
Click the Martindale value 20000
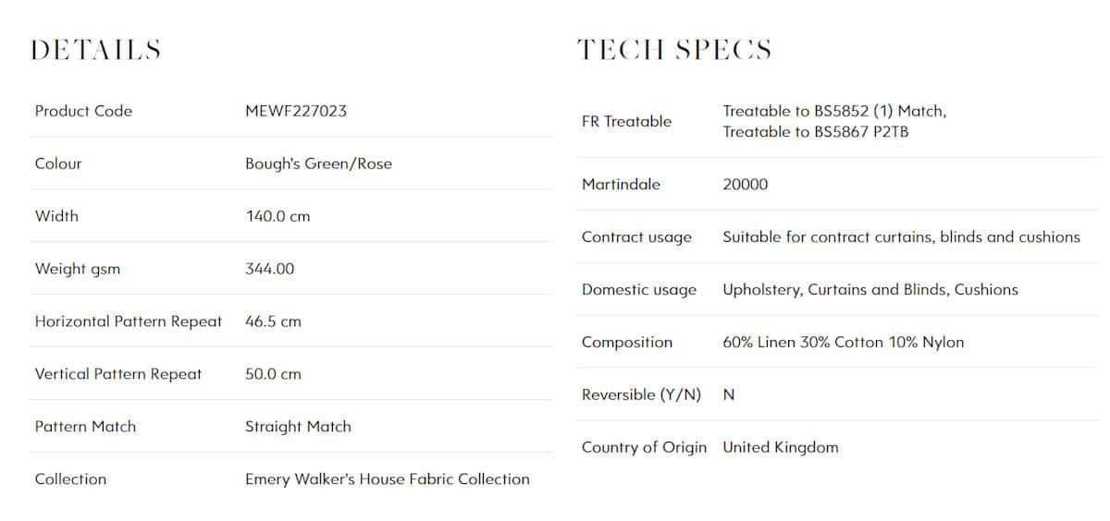click(x=746, y=184)
